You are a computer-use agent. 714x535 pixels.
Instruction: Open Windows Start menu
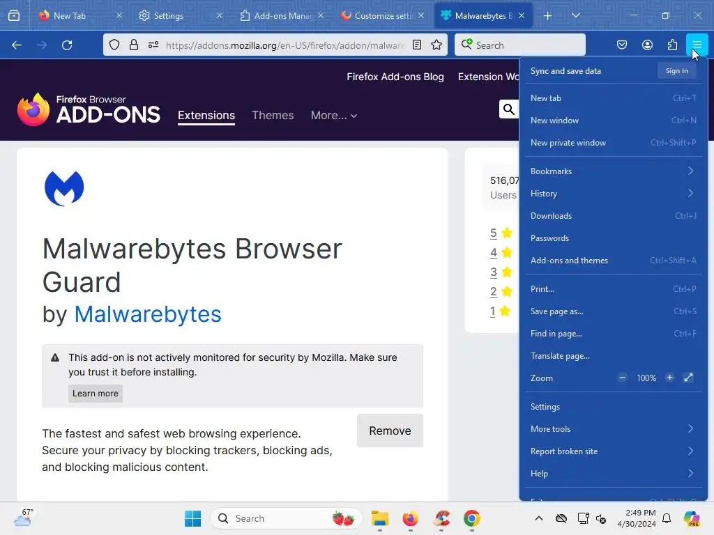pyautogui.click(x=192, y=518)
